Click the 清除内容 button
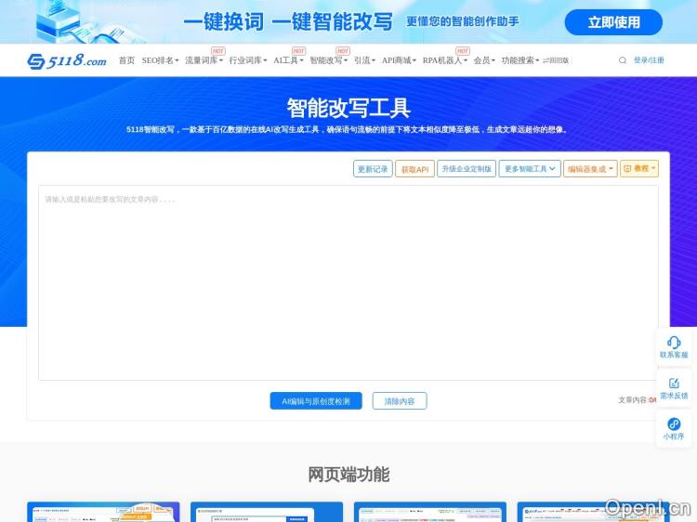This screenshot has width=697, height=522. pyautogui.click(x=400, y=401)
